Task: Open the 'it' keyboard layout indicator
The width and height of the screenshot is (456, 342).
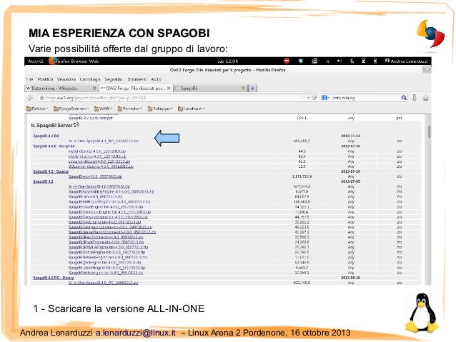Action: point(328,61)
